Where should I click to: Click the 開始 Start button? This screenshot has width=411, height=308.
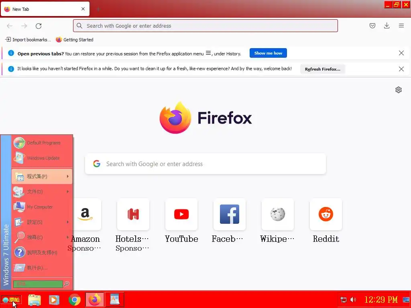(x=11, y=300)
